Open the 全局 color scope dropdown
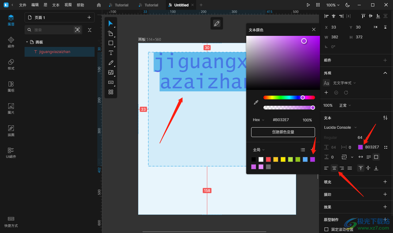Screen dimensions: 393x233 pyautogui.click(x=259, y=150)
